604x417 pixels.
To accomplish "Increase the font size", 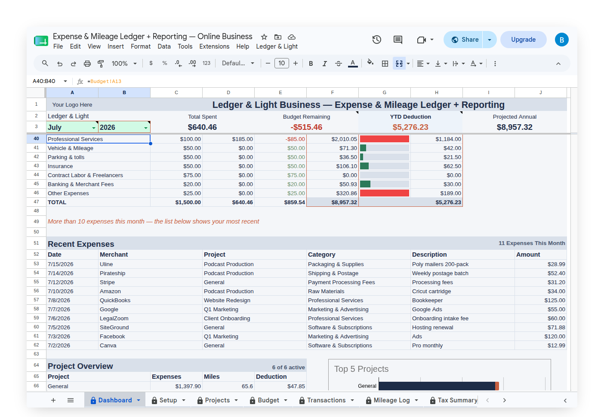I will [x=296, y=63].
